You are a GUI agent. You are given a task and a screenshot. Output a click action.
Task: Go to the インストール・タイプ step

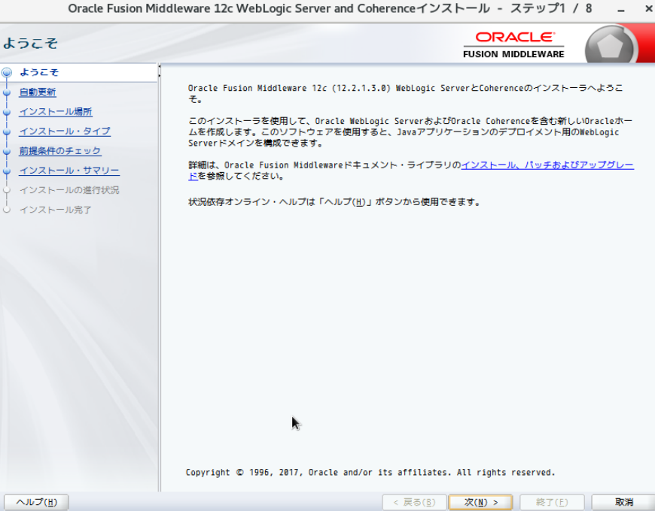(x=65, y=132)
